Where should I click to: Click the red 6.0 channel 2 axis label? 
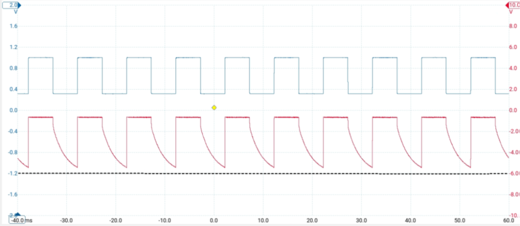513,47
